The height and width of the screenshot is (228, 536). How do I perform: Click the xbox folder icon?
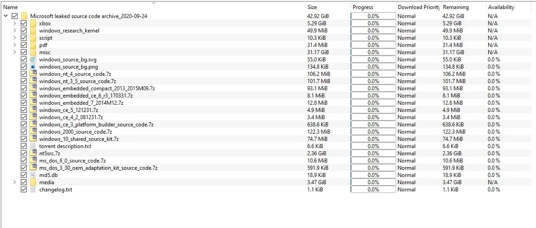point(33,23)
